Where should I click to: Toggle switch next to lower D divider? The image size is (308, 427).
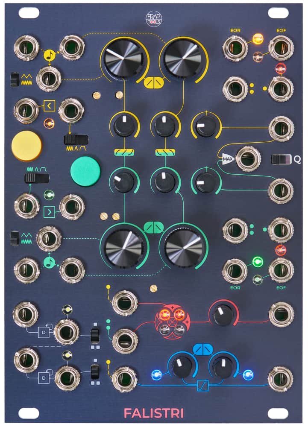click(95, 372)
